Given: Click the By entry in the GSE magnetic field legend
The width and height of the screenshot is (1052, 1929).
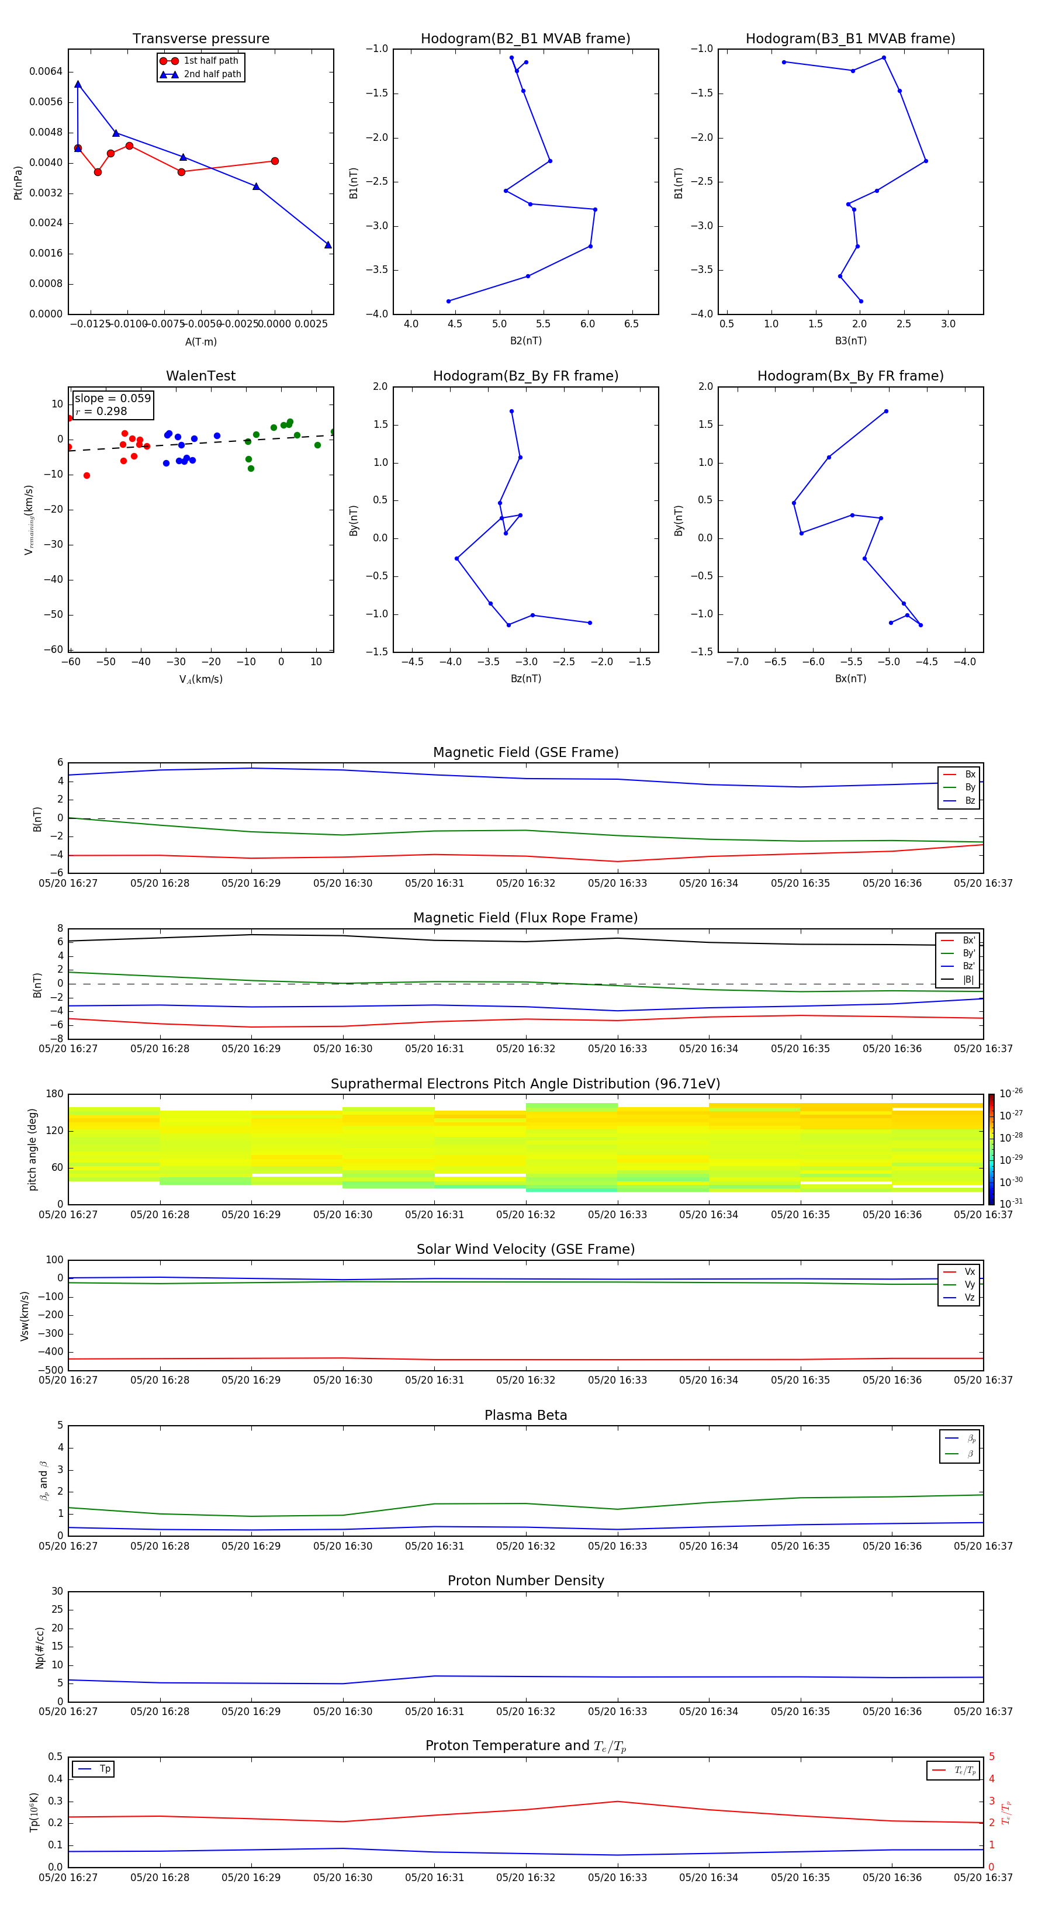Looking at the screenshot, I should [x=960, y=787].
